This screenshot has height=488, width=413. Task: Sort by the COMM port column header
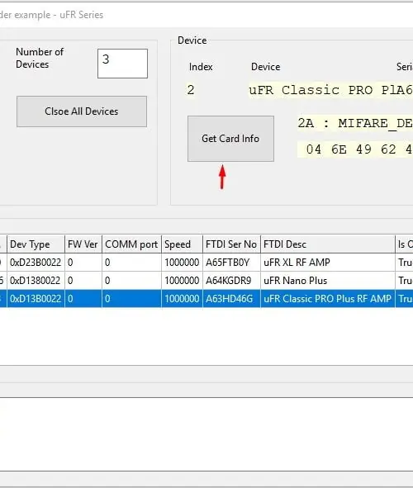(131, 244)
